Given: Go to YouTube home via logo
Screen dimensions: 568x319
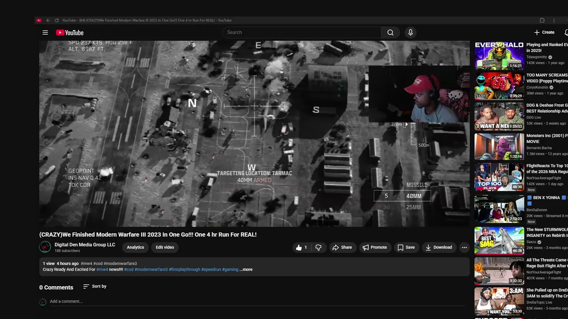Looking at the screenshot, I should tap(70, 32).
